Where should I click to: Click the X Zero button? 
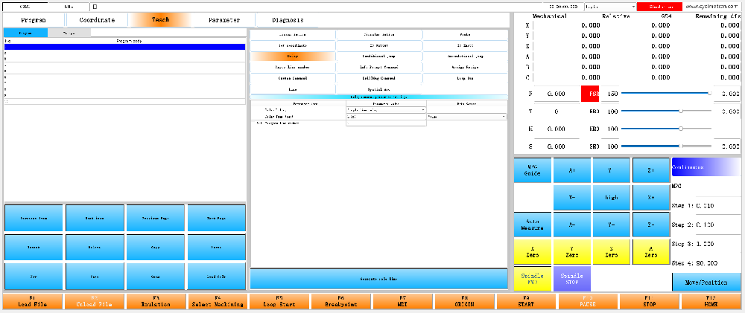[533, 251]
